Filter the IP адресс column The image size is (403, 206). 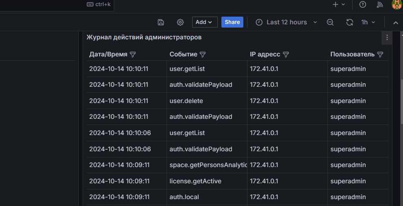[286, 54]
